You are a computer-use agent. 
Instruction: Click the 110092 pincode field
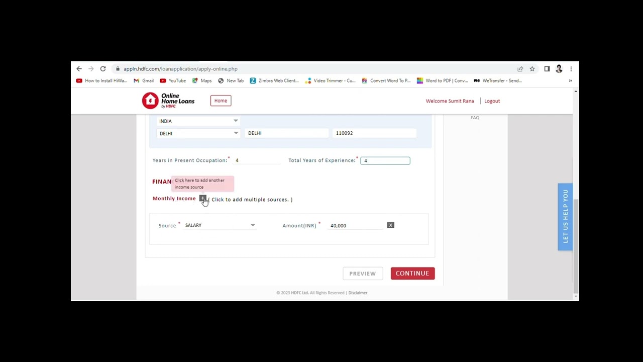coord(375,133)
